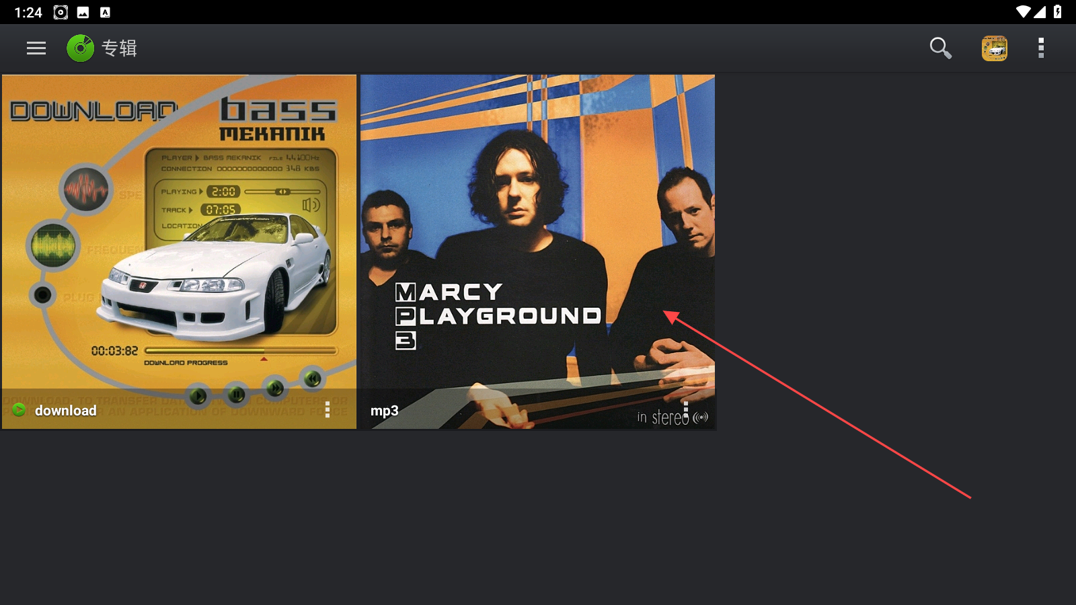
Task: Tap the clock showing 1:24
Action: pyautogui.click(x=28, y=12)
